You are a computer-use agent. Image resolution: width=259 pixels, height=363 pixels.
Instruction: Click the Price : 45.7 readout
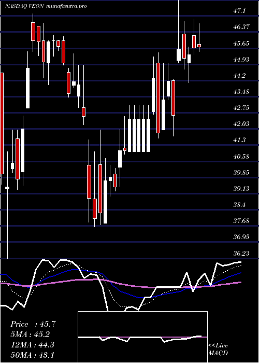(x=33, y=324)
